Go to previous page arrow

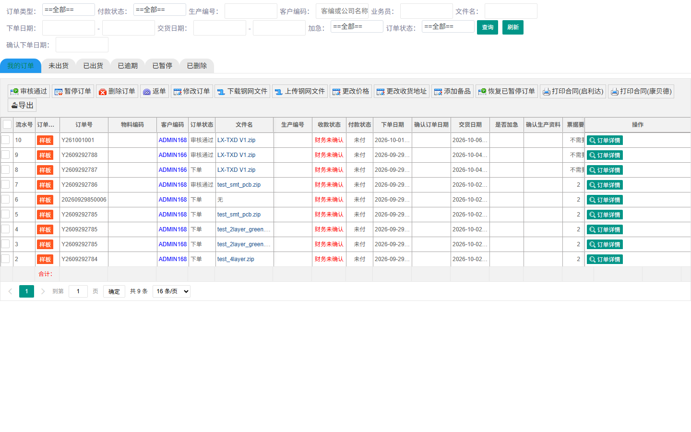10,291
